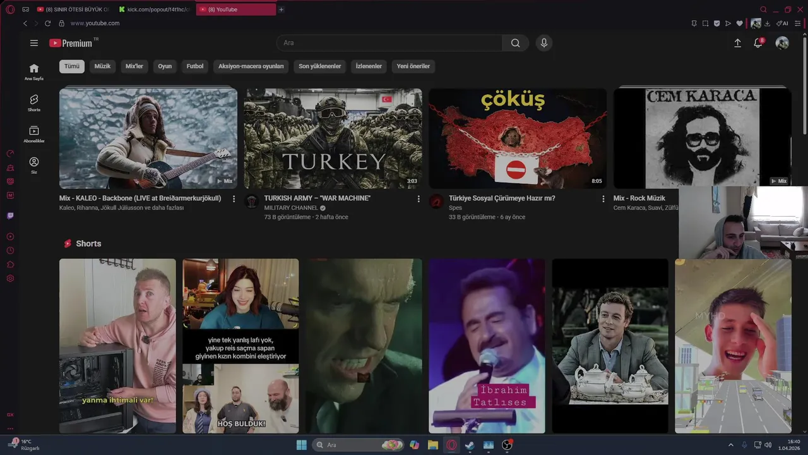Open Opera sidebar settings gear
The height and width of the screenshot is (455, 808).
point(10,278)
